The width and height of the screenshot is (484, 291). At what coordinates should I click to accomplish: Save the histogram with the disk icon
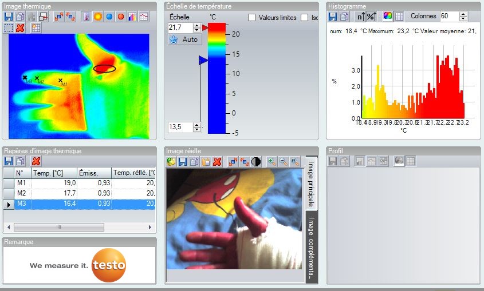[332, 17]
